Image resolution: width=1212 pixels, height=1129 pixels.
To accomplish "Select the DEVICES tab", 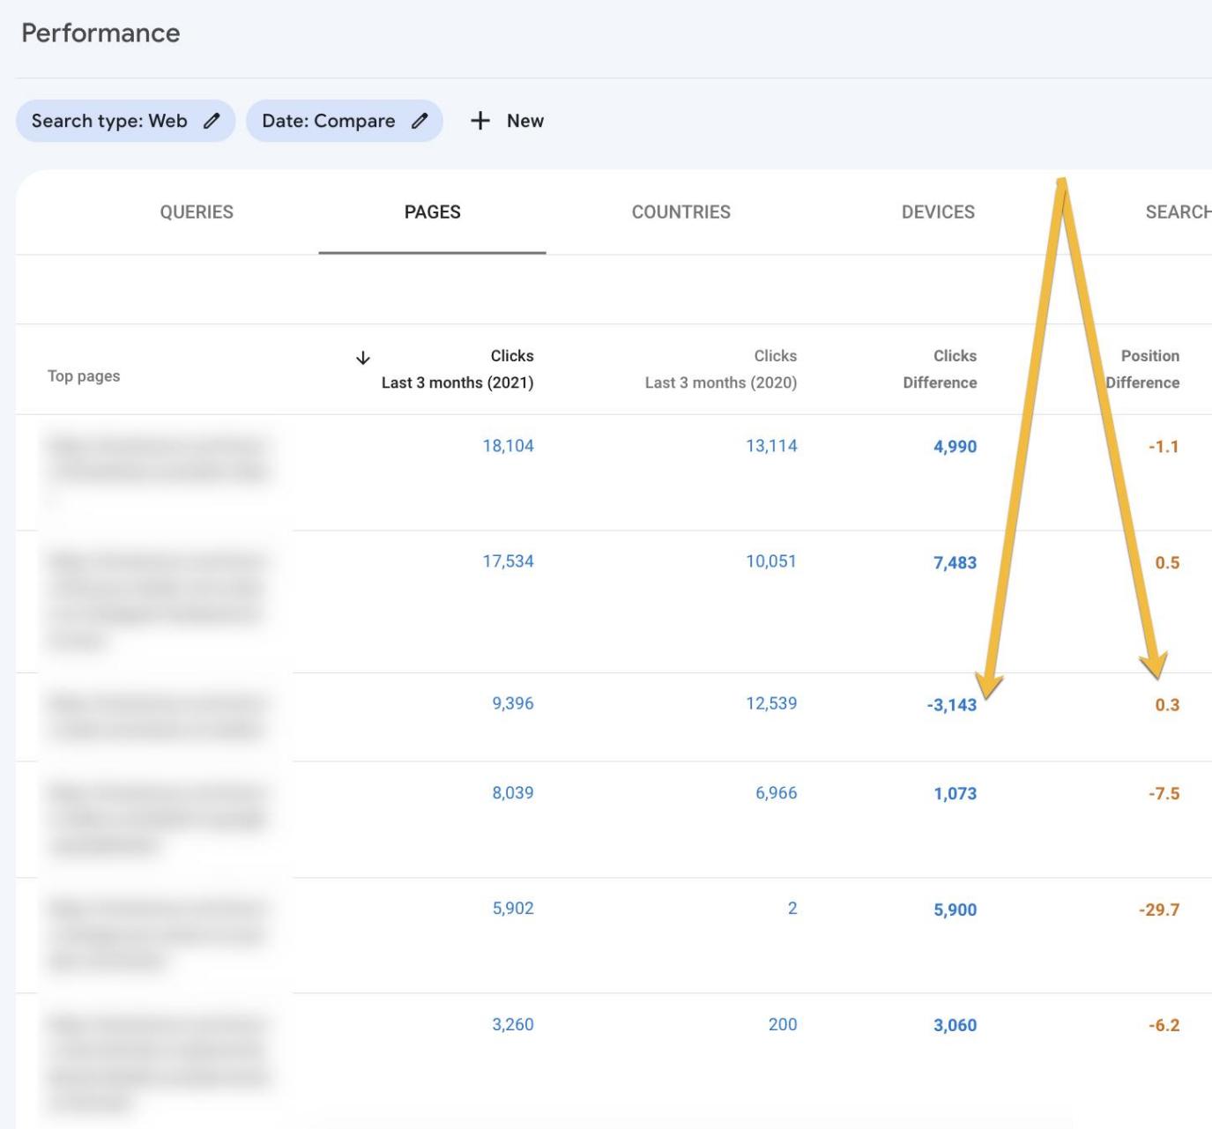I will pyautogui.click(x=936, y=212).
